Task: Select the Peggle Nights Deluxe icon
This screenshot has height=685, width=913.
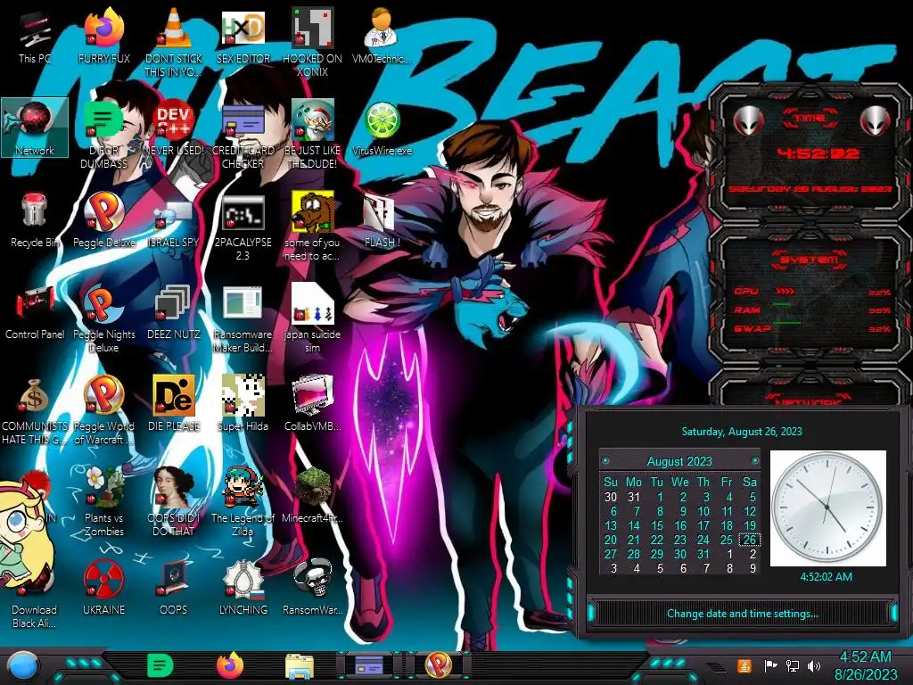Action: [x=103, y=319]
